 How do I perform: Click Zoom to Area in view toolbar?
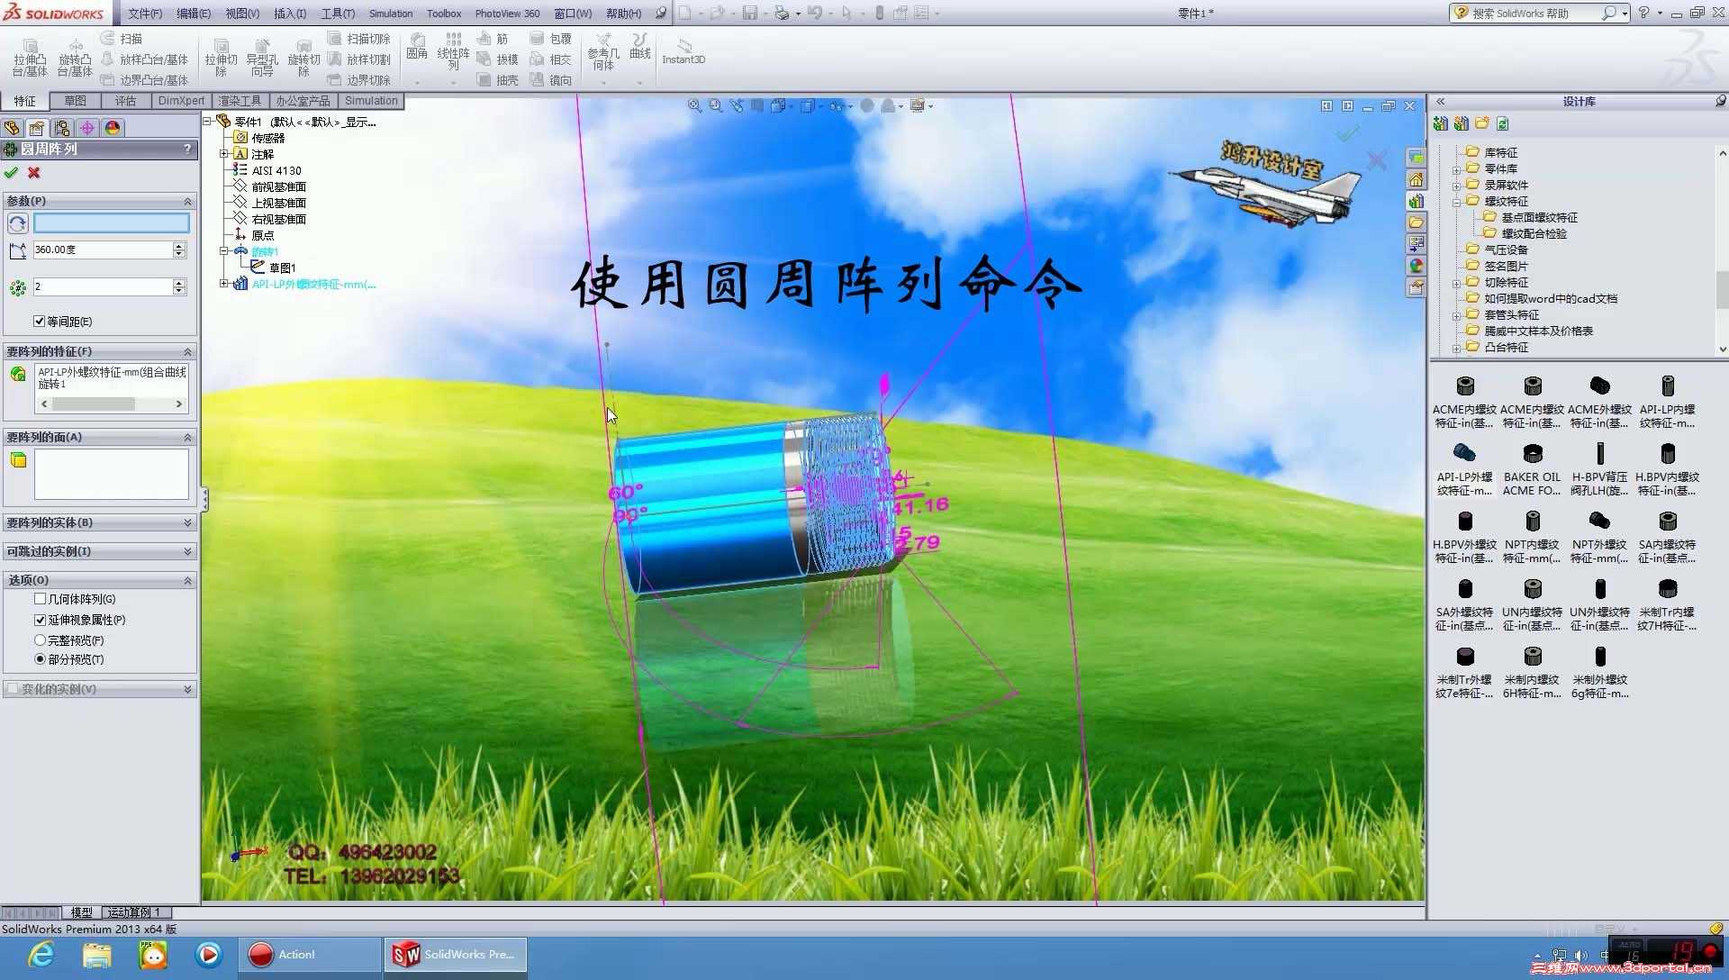pyautogui.click(x=716, y=105)
